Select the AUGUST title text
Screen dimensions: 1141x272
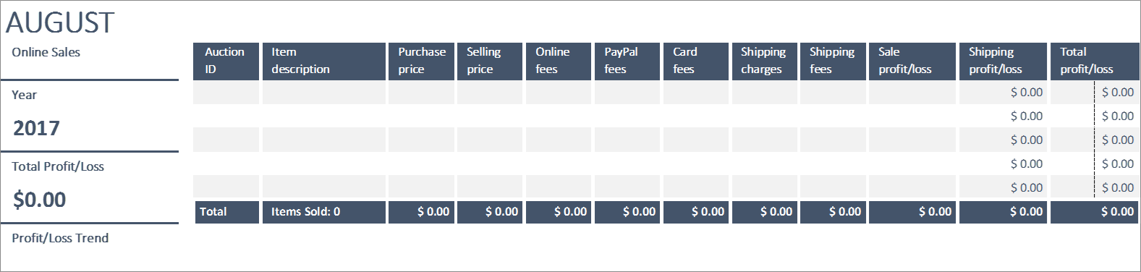(x=60, y=23)
